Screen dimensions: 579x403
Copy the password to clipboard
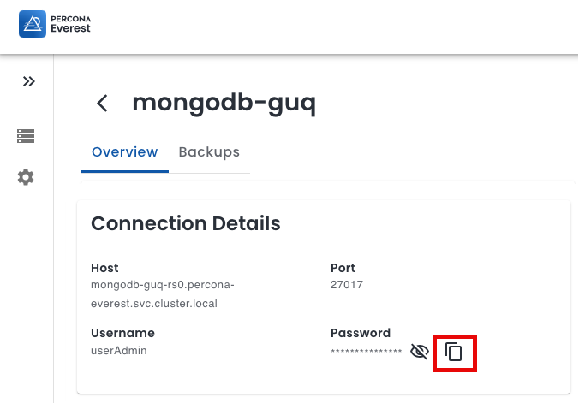[454, 352]
